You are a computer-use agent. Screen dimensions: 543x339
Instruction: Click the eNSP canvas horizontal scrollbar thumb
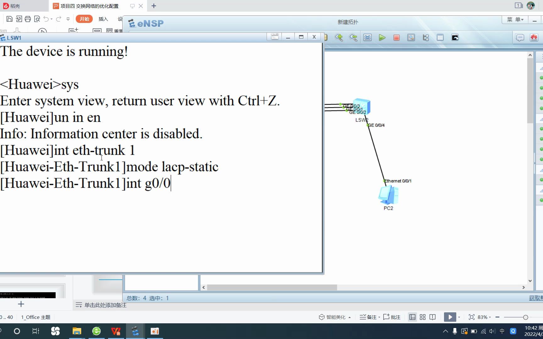(272, 287)
